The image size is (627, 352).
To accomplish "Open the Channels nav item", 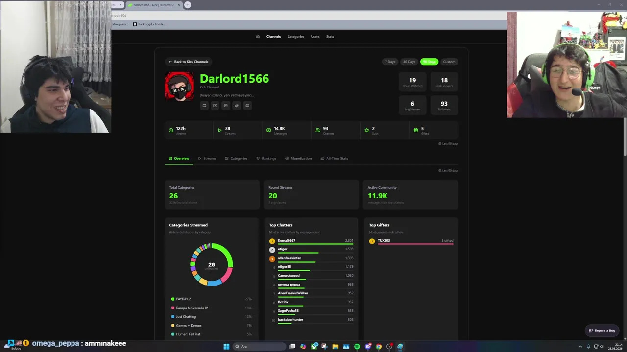I will click(273, 36).
